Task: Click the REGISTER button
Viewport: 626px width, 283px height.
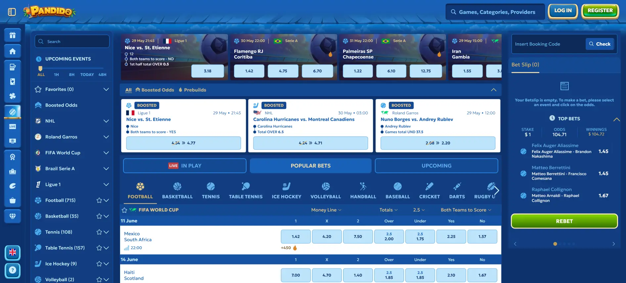Action: 600,11
